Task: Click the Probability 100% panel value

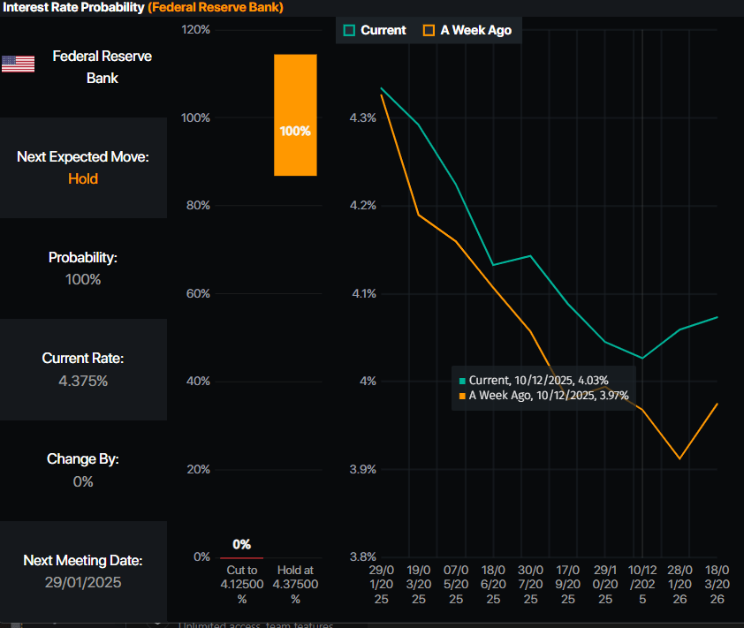Action: (x=83, y=279)
